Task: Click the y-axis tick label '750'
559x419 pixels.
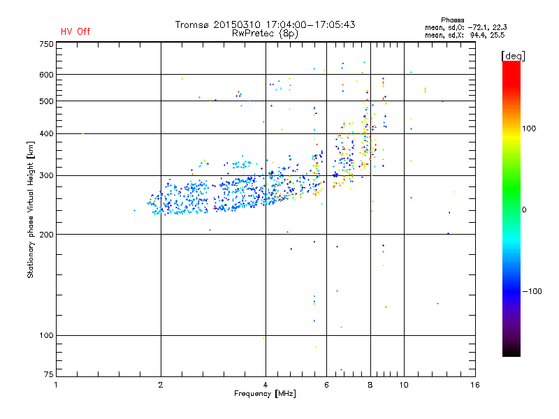Action: pos(47,44)
